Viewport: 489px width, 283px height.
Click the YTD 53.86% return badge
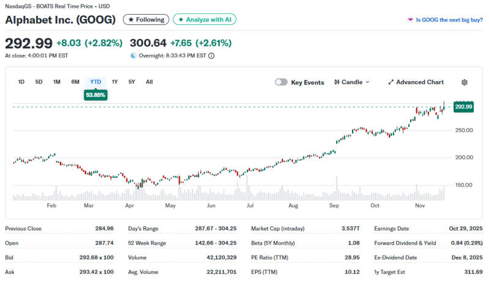point(96,95)
